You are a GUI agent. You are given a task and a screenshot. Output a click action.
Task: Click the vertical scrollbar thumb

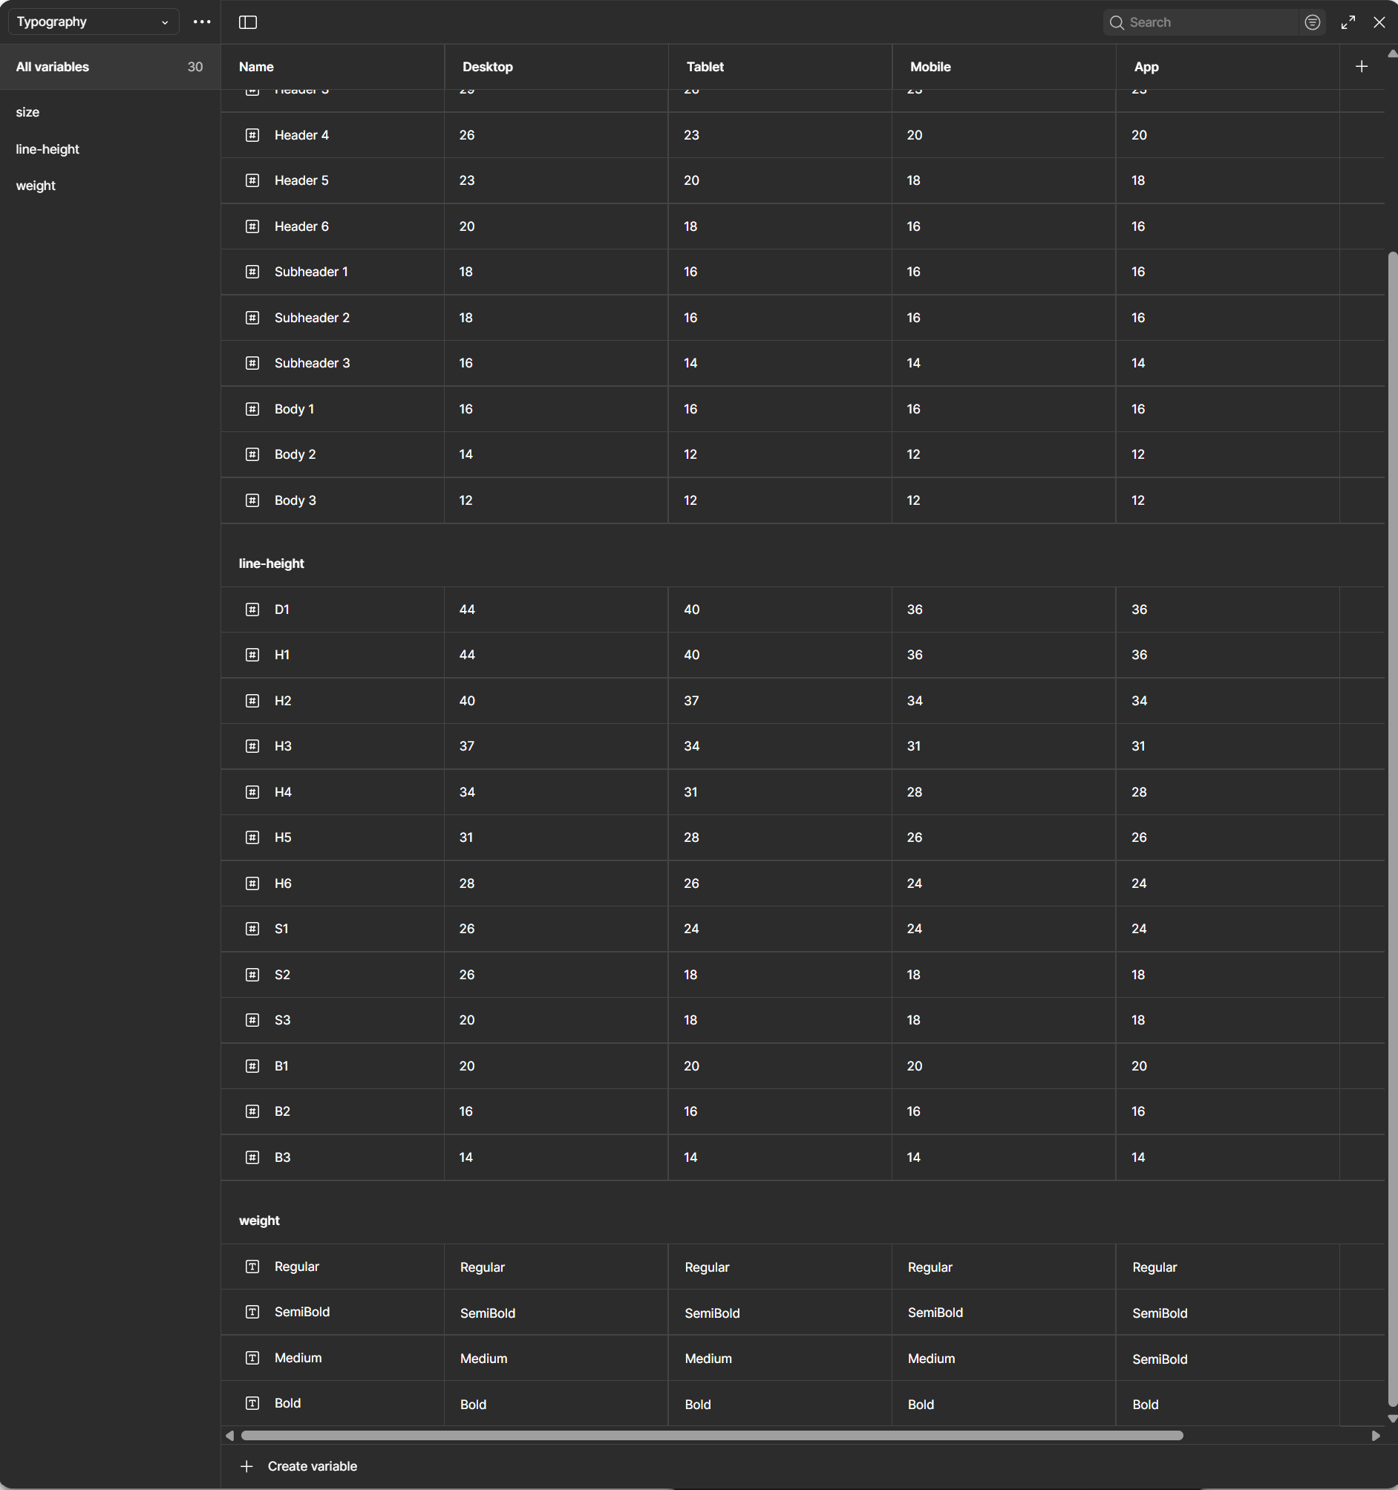click(x=1392, y=825)
